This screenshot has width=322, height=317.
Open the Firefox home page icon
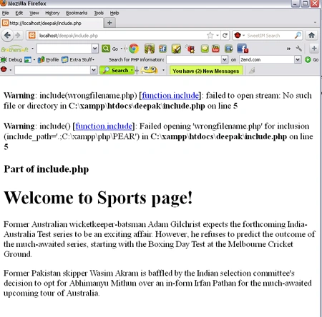click(x=311, y=35)
